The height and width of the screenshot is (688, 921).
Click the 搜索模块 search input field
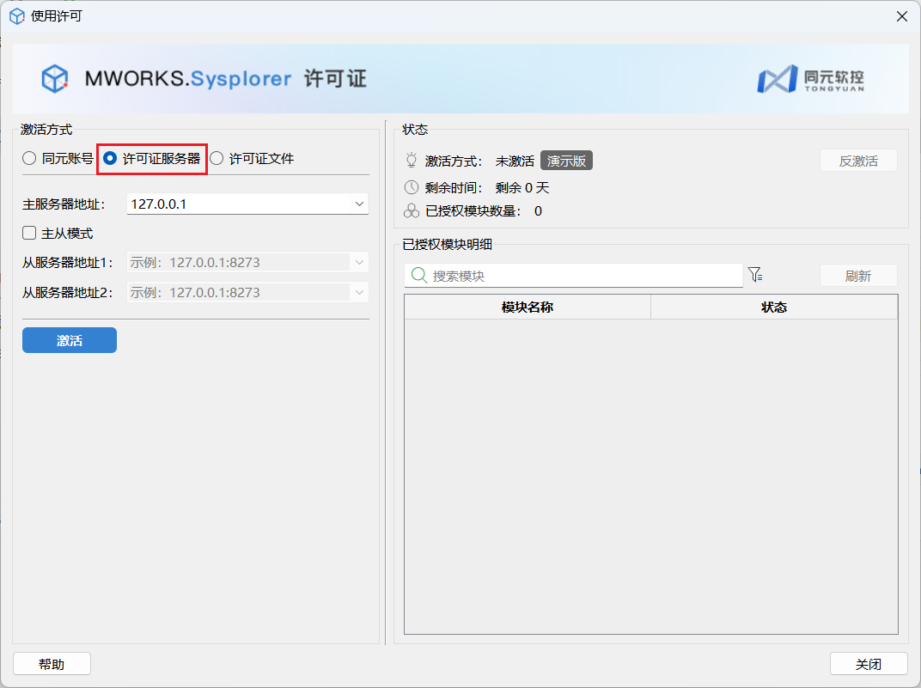[584, 276]
